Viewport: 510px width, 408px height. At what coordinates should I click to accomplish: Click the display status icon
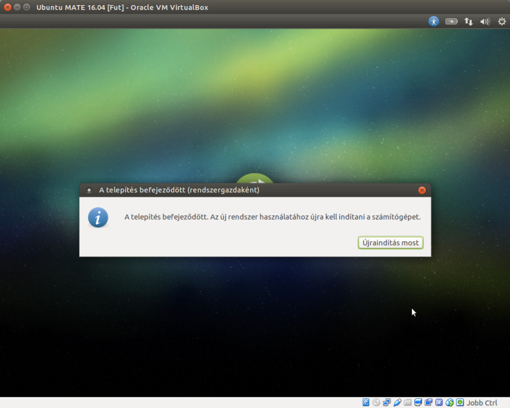tap(418, 402)
